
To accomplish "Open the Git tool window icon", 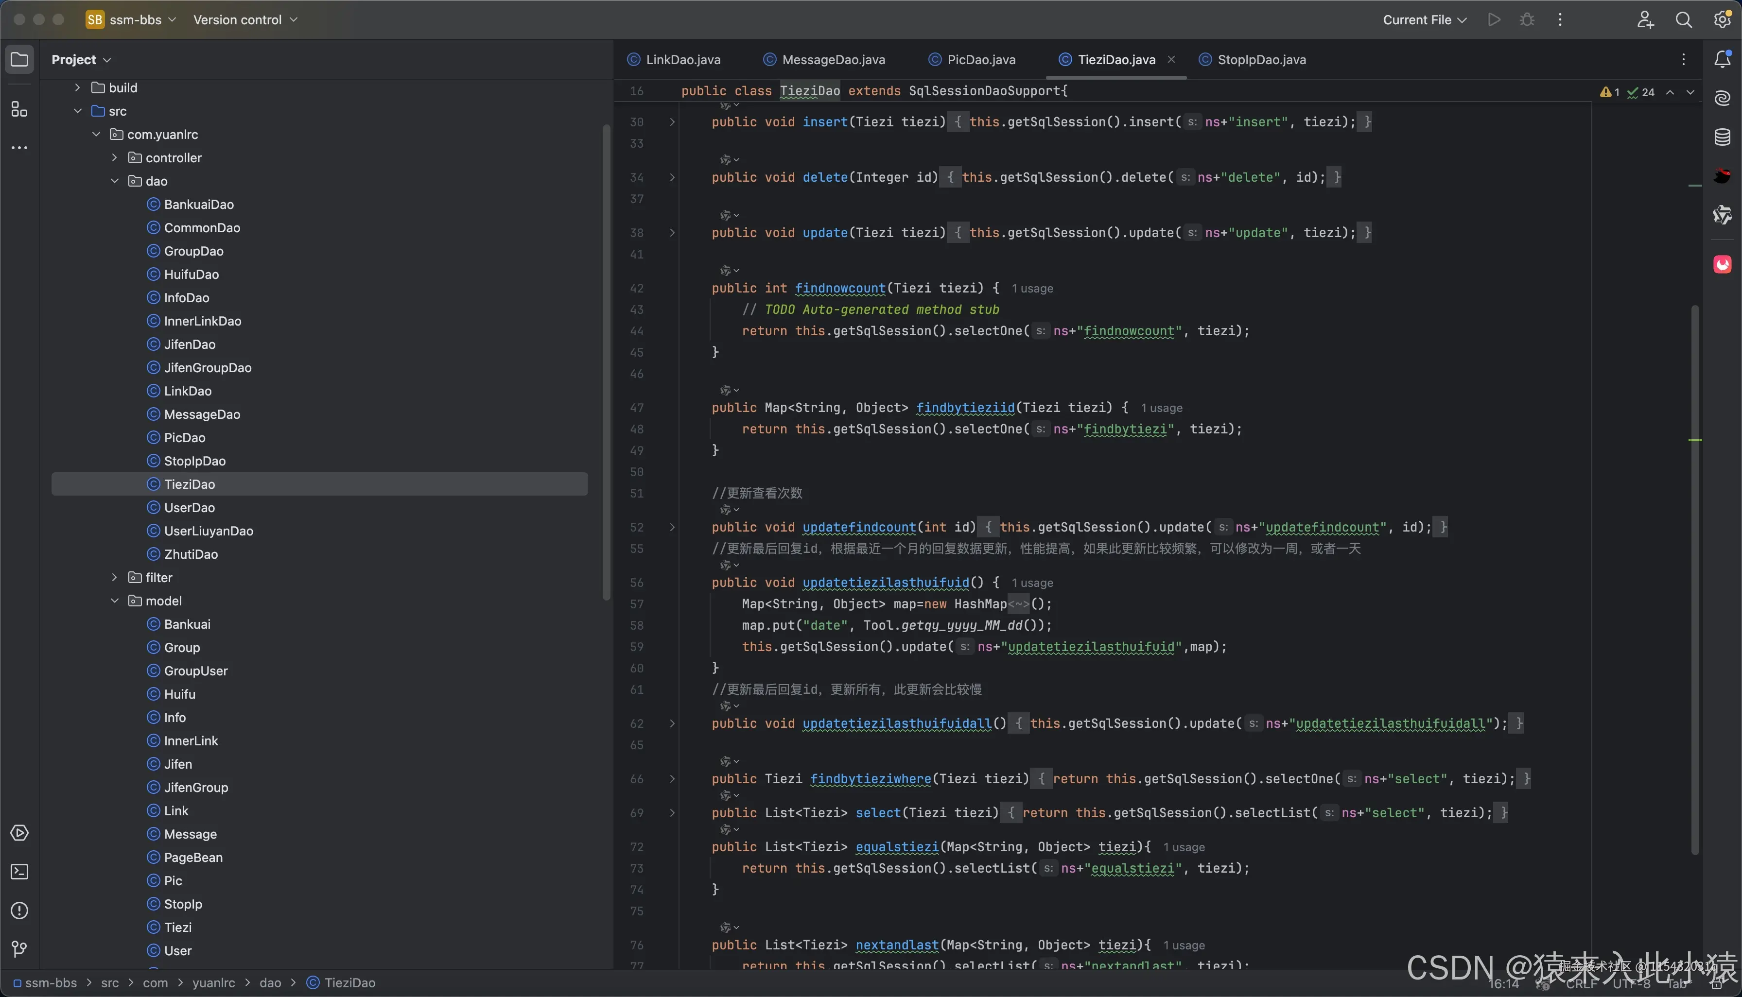I will 19,948.
